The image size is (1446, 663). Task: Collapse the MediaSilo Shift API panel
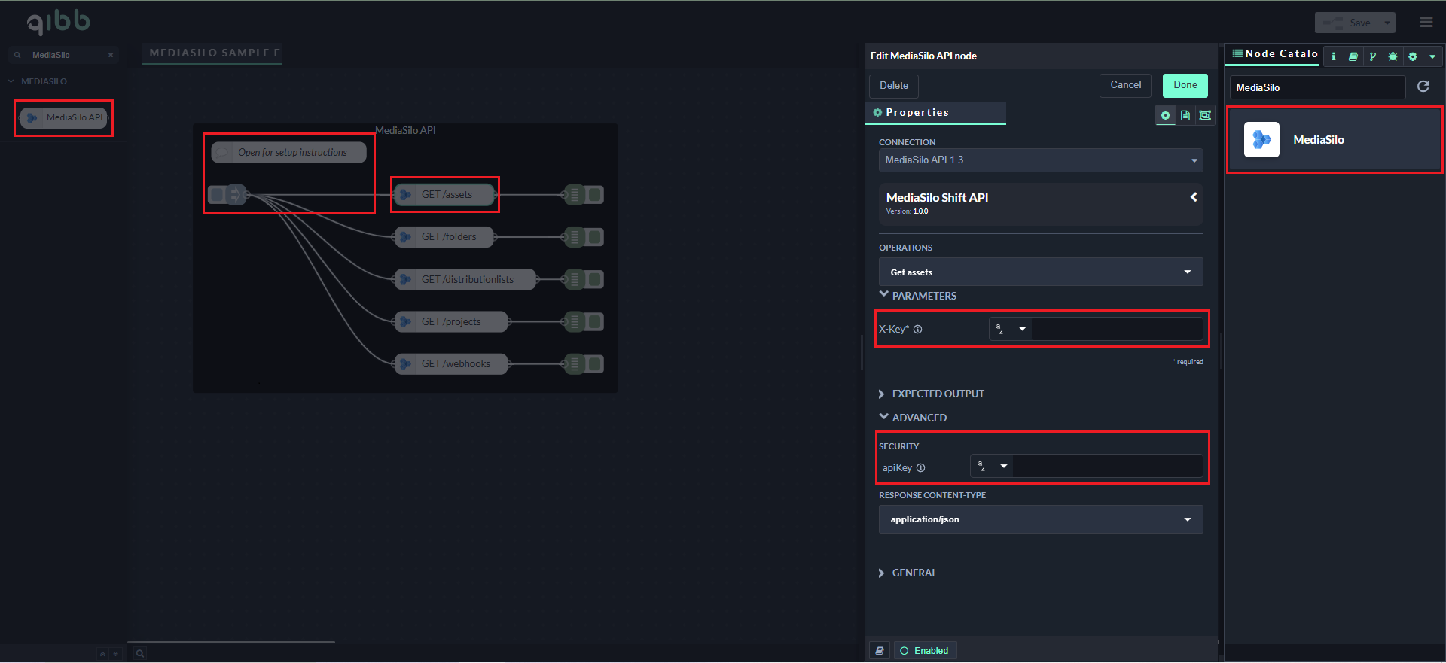pos(1193,197)
